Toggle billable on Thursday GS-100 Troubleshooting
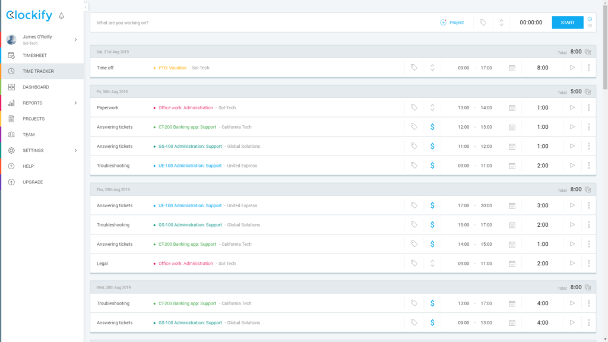Image resolution: width=608 pixels, height=342 pixels. tap(432, 225)
